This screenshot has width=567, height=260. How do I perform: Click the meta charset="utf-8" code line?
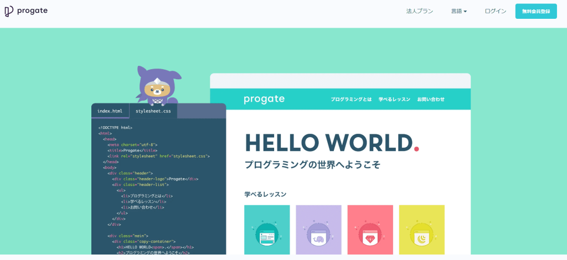click(x=132, y=145)
